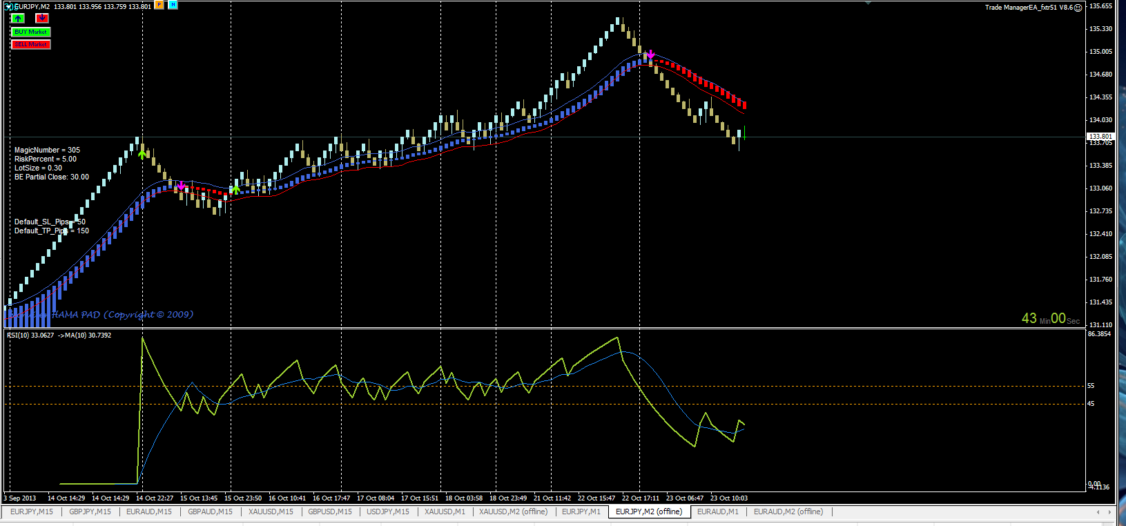Viewport: 1126px width, 526px height.
Task: Click the 'HAMA PAD (Copyright © 2009)' text
Action: [x=123, y=315]
